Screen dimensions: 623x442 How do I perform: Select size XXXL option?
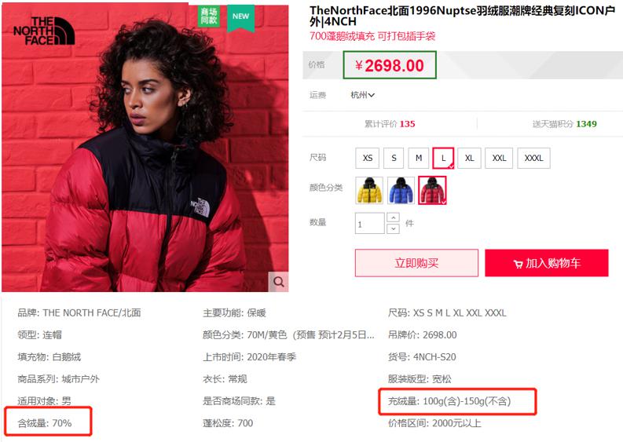533,158
